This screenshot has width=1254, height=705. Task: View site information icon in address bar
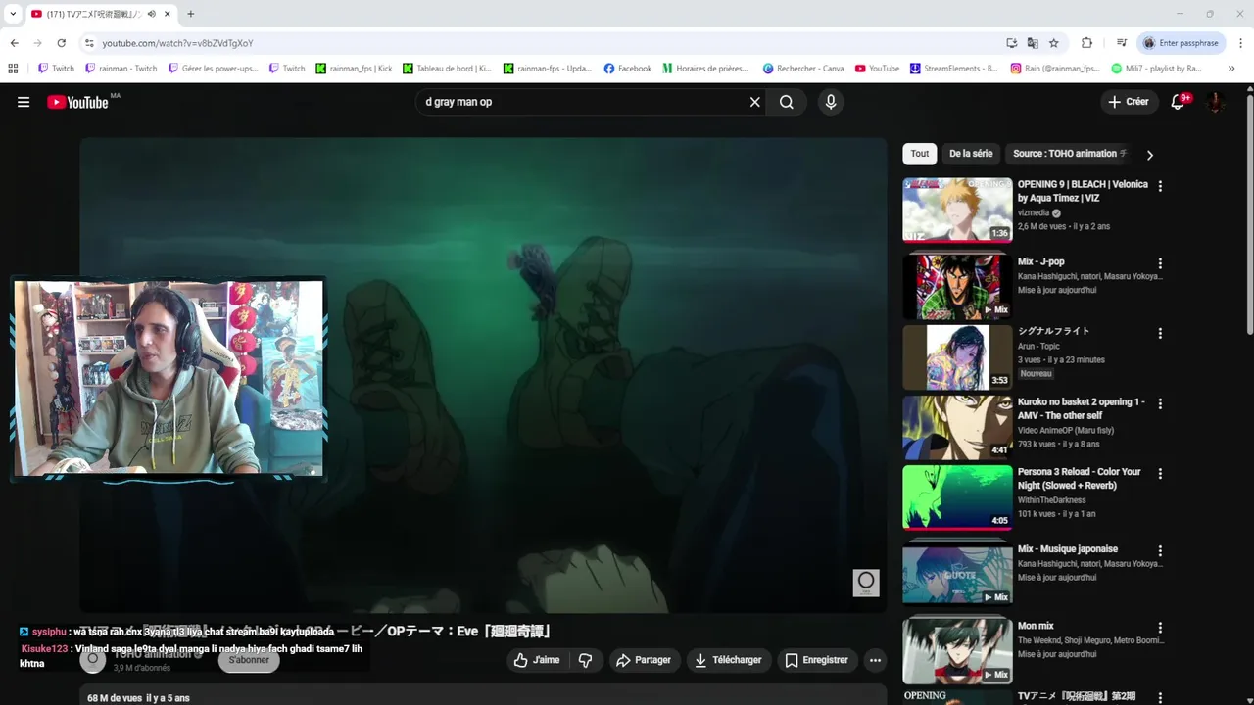tap(89, 43)
